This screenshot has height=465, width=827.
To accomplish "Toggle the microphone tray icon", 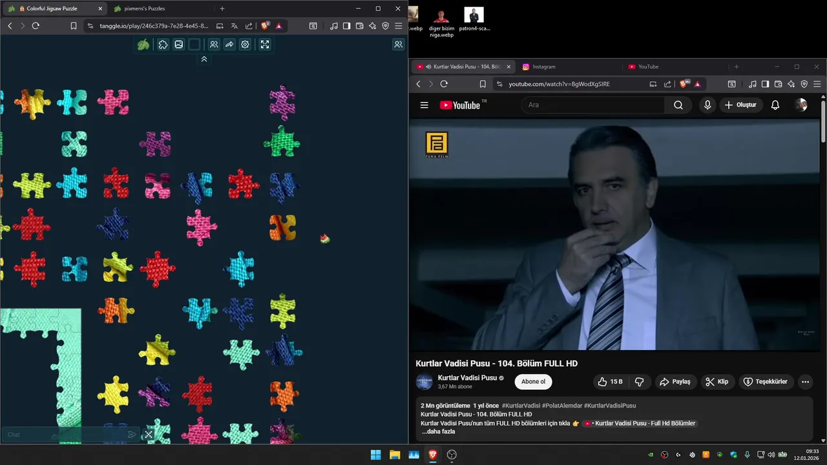I will coord(747,455).
